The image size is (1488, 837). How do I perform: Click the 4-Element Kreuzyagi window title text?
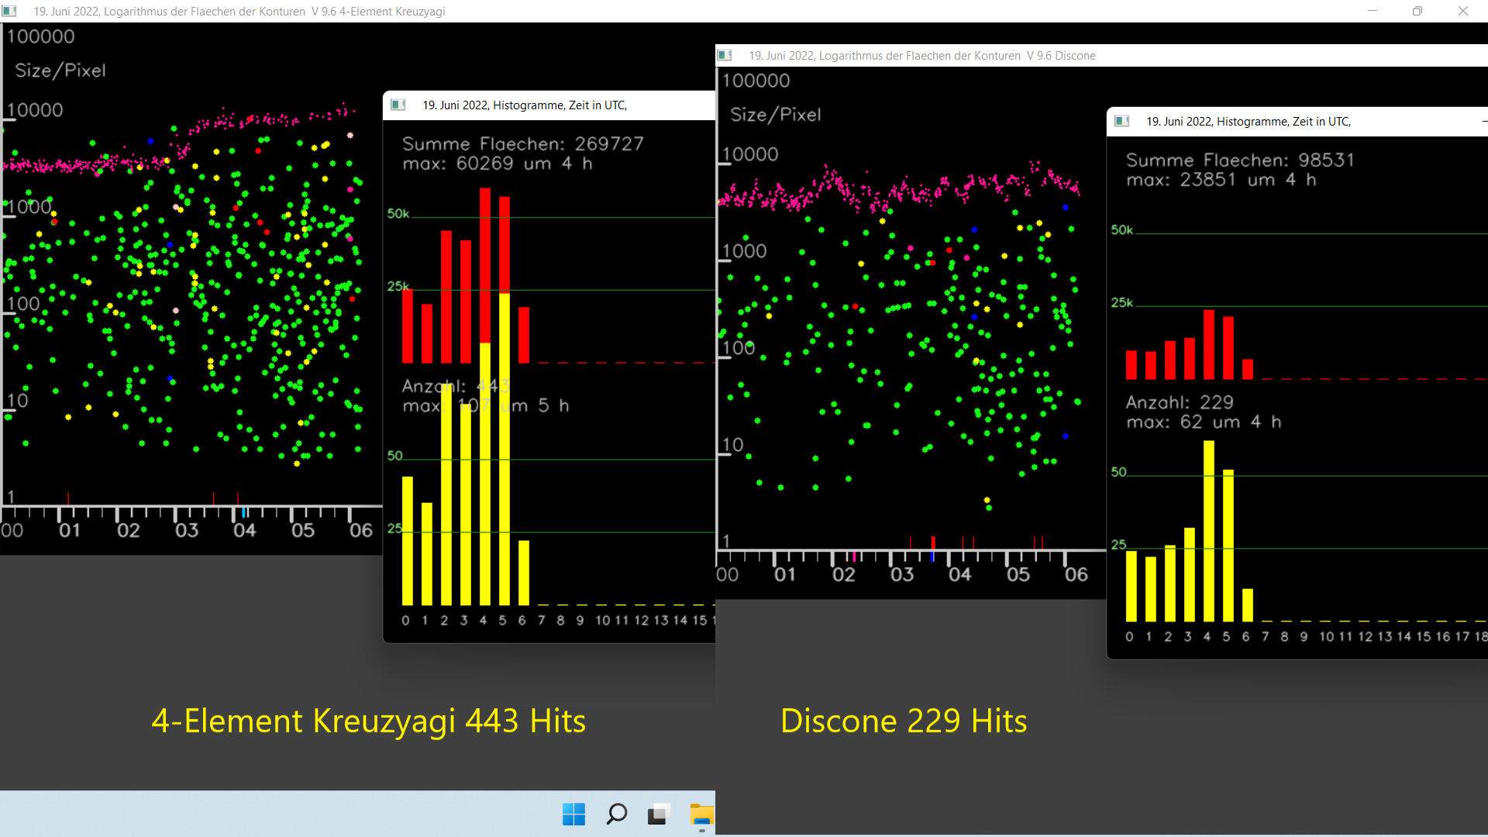(x=239, y=12)
